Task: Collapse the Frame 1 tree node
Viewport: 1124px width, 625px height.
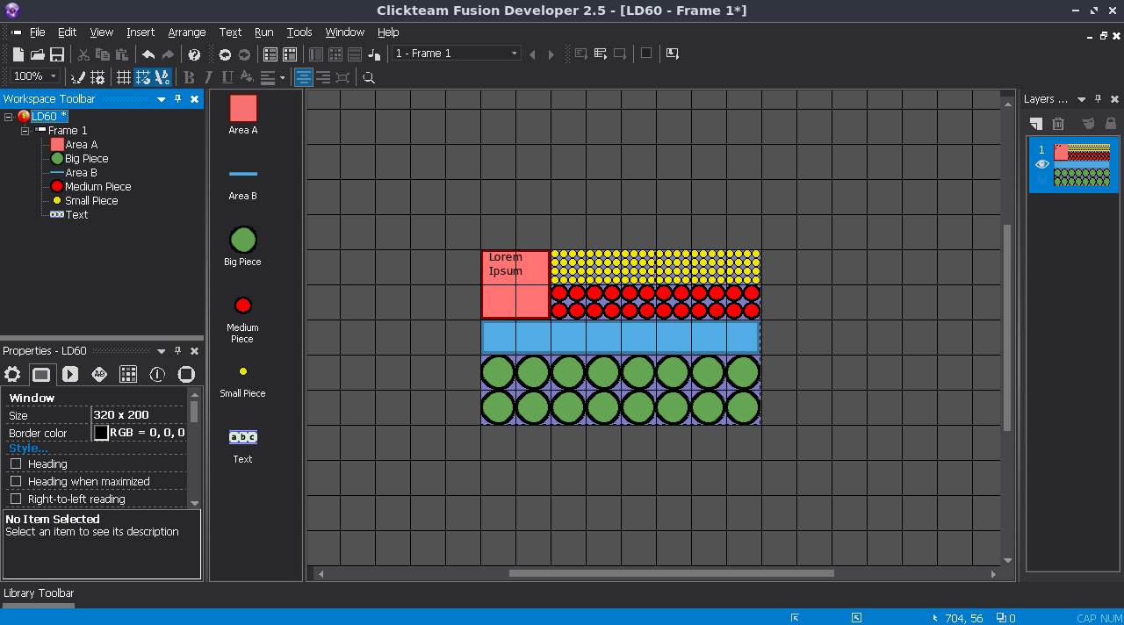Action: click(x=25, y=131)
